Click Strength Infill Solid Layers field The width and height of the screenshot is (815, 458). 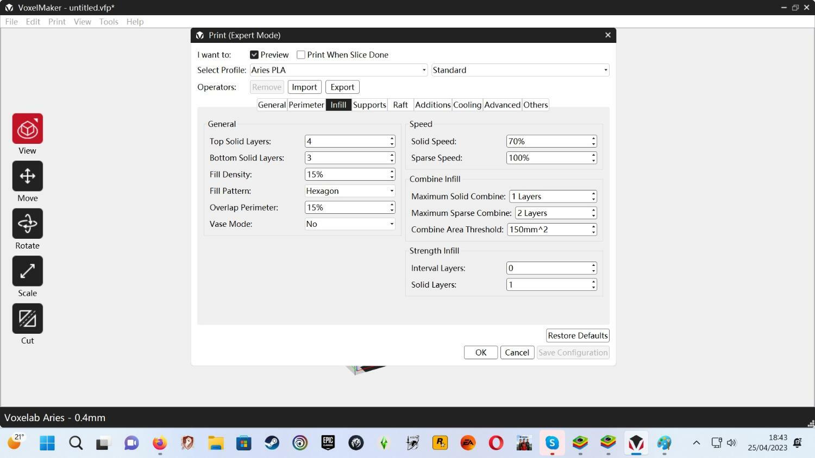pos(551,285)
